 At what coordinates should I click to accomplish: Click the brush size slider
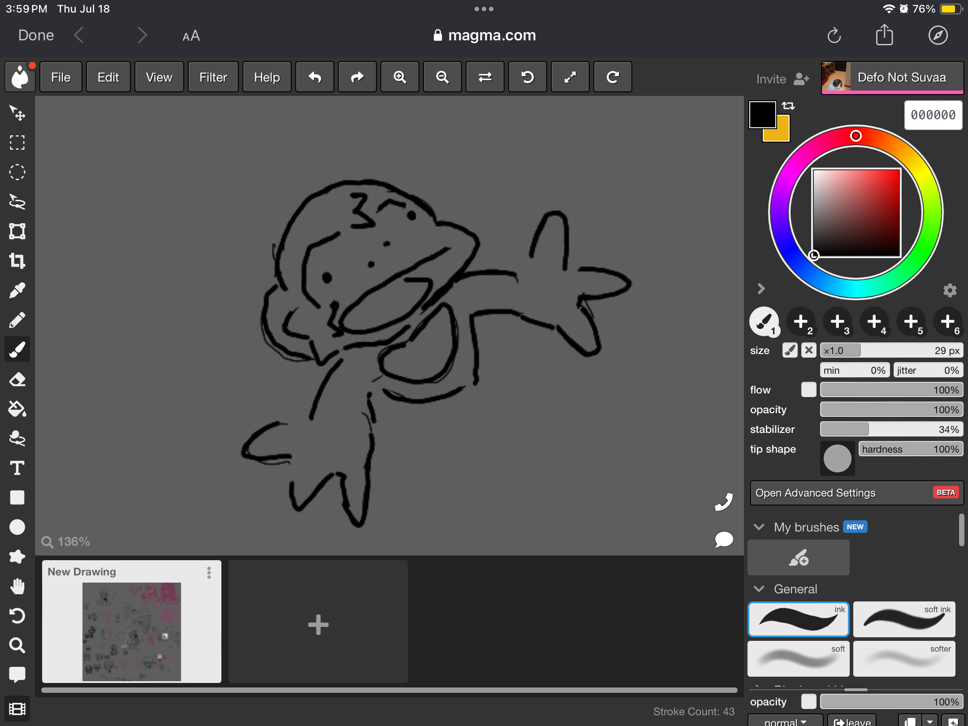pyautogui.click(x=892, y=350)
